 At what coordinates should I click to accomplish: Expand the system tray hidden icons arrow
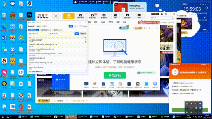pos(193,117)
